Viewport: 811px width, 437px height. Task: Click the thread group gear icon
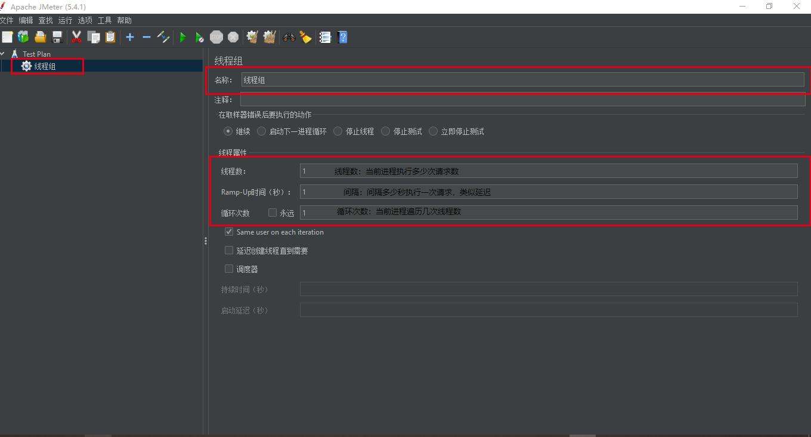click(x=26, y=66)
